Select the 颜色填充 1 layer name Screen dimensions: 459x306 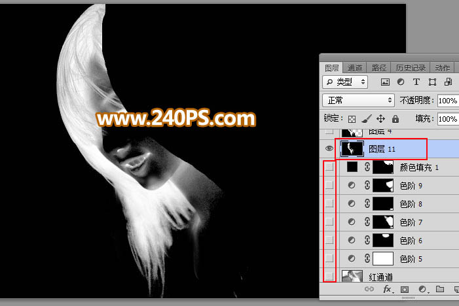tap(419, 167)
